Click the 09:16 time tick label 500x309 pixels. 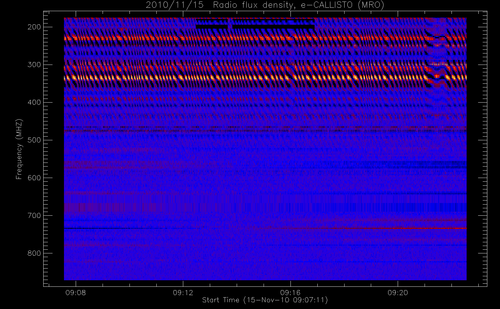290,293
